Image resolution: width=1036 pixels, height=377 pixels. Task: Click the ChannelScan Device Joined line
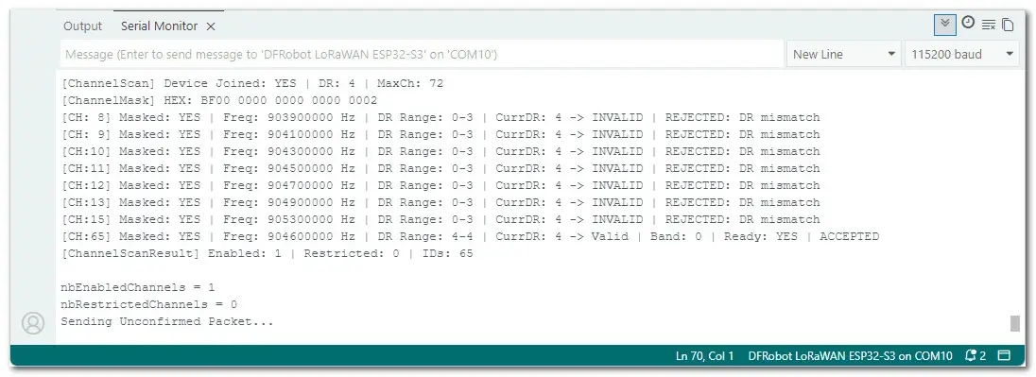pos(251,84)
